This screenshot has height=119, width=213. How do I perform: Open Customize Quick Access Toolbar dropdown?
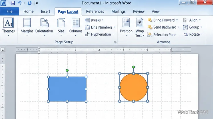point(37,3)
